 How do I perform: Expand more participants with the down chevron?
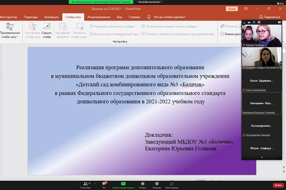tap(262, 157)
